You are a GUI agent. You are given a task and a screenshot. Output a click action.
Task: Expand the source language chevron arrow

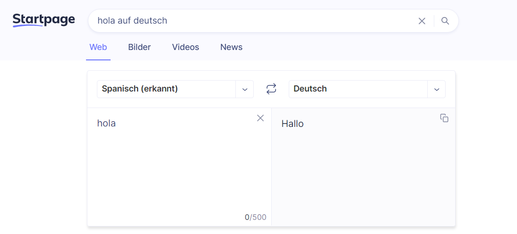tap(245, 89)
